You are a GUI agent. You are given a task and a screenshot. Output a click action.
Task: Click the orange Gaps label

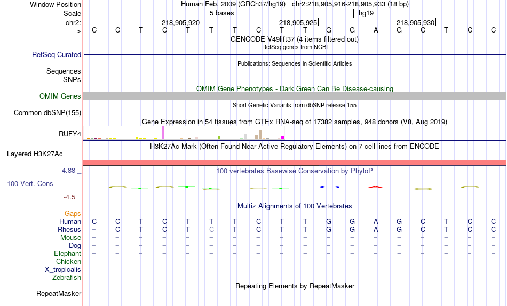click(x=73, y=214)
